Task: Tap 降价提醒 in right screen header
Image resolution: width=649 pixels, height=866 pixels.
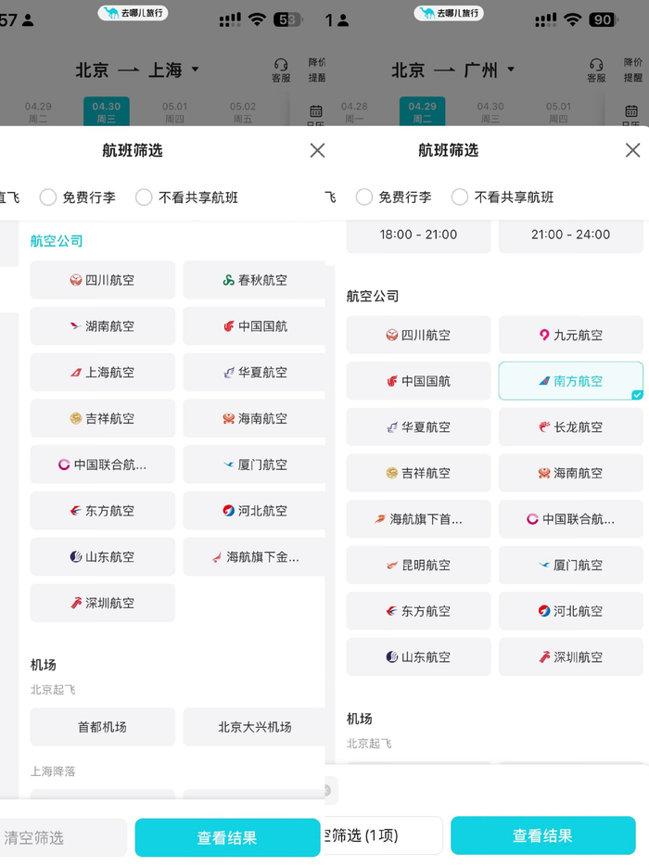Action: (633, 70)
